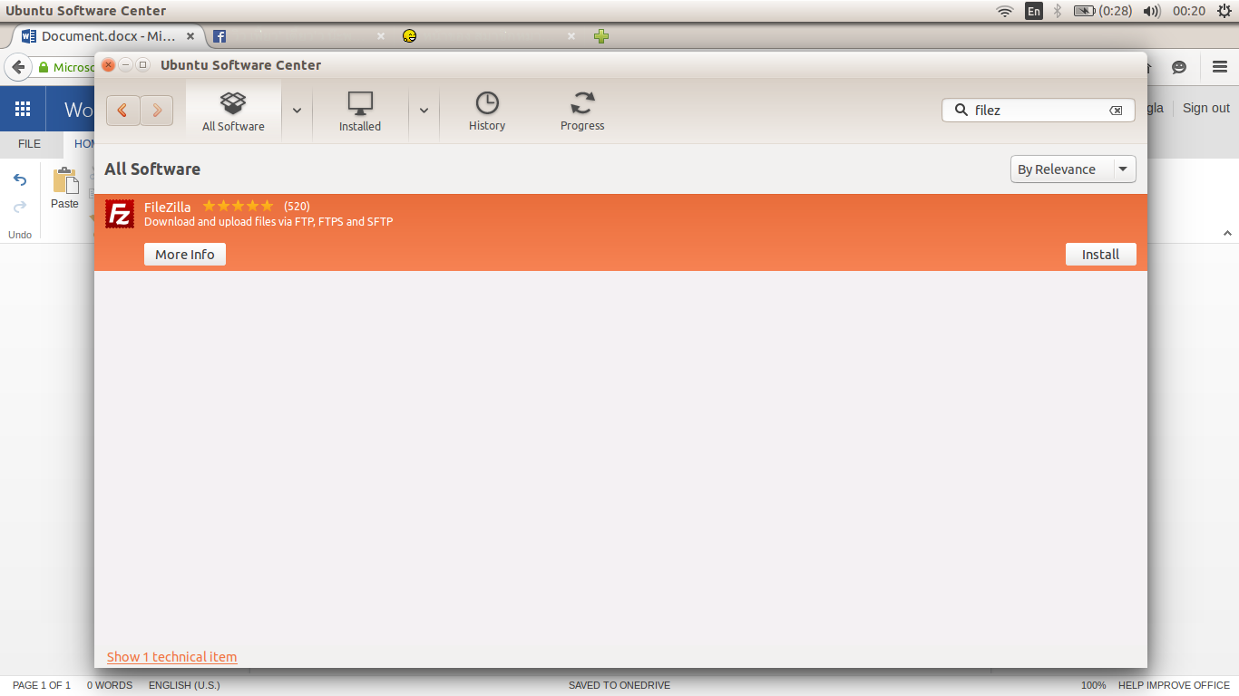Open the Installed section

[x=360, y=111]
